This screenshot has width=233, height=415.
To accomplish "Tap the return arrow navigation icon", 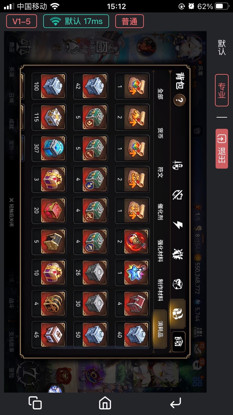I will (x=176, y=403).
